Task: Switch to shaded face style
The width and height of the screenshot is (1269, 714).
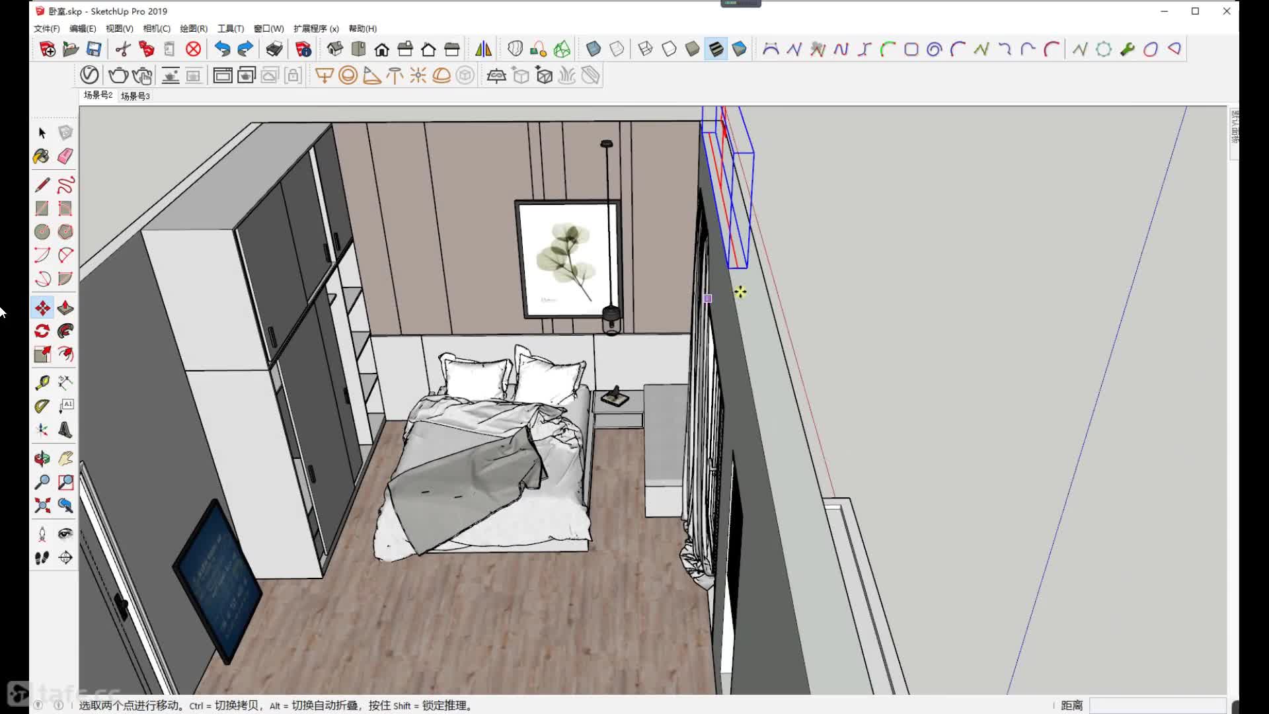Action: coord(693,49)
